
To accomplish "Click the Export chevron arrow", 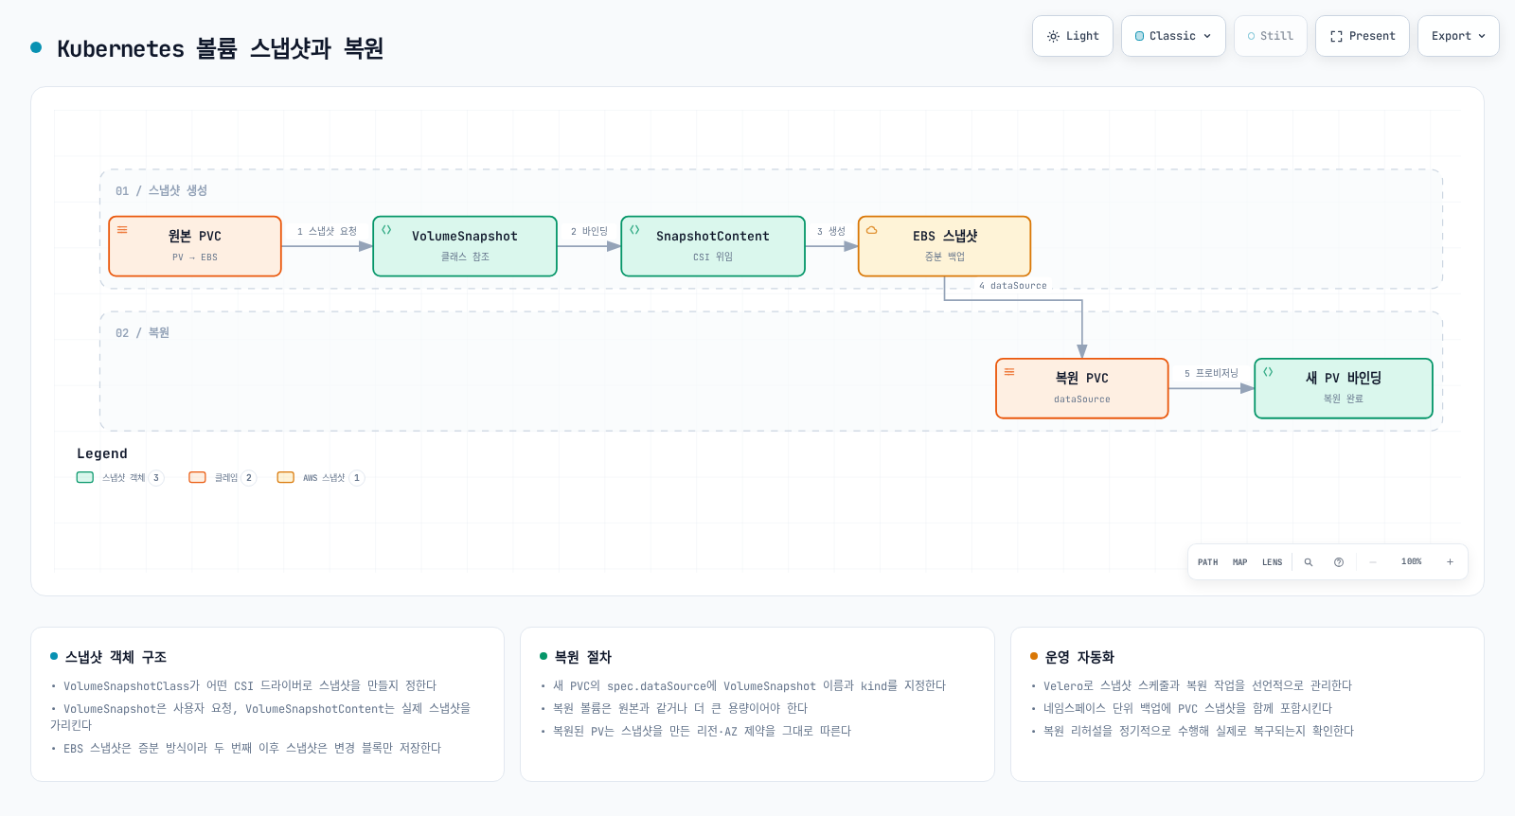I will (x=1482, y=36).
